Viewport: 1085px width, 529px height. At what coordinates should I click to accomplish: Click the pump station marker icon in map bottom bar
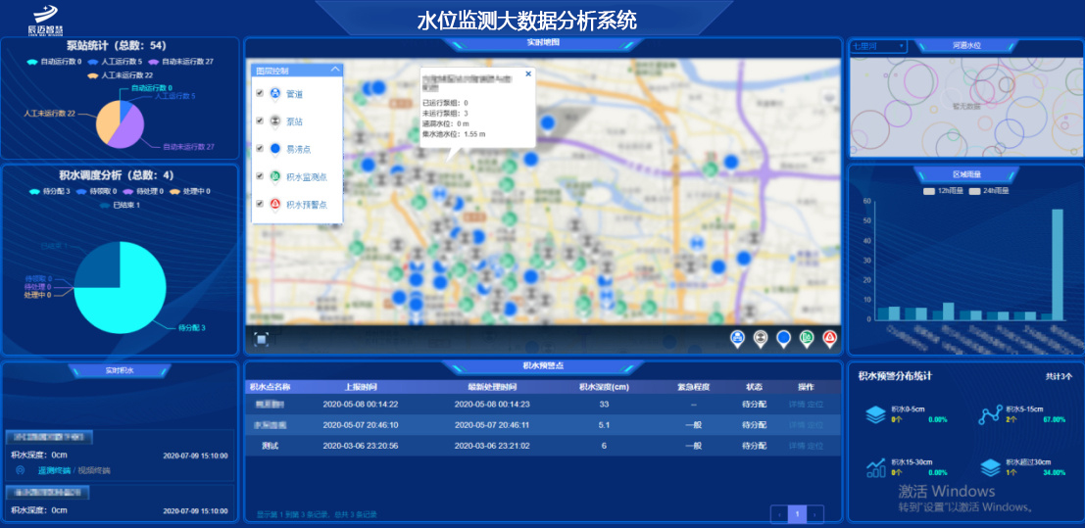coord(761,339)
